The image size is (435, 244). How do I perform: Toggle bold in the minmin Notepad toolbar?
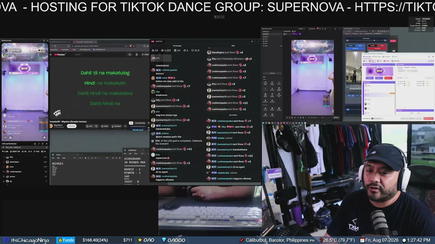(85, 158)
